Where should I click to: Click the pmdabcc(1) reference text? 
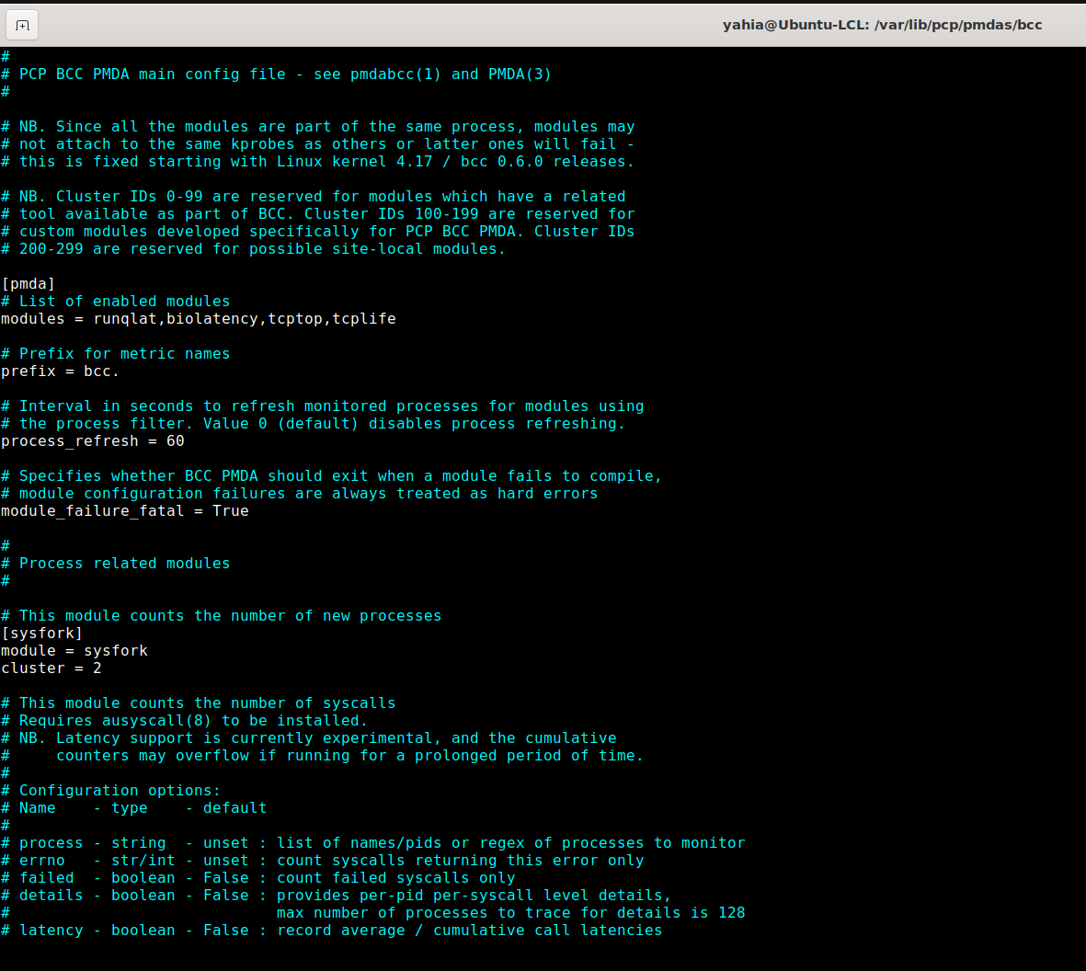tap(394, 74)
